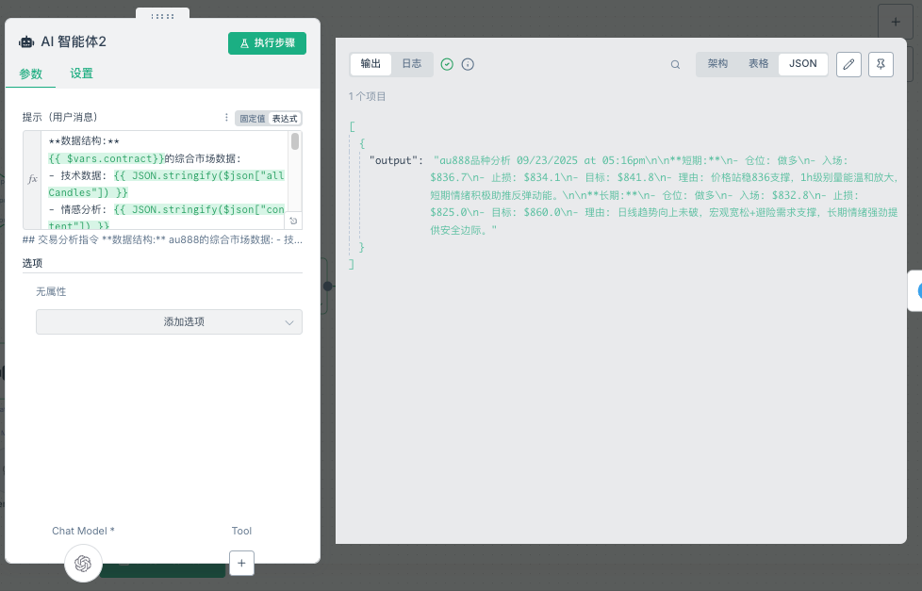Click the green success checkmark icon

[447, 64]
